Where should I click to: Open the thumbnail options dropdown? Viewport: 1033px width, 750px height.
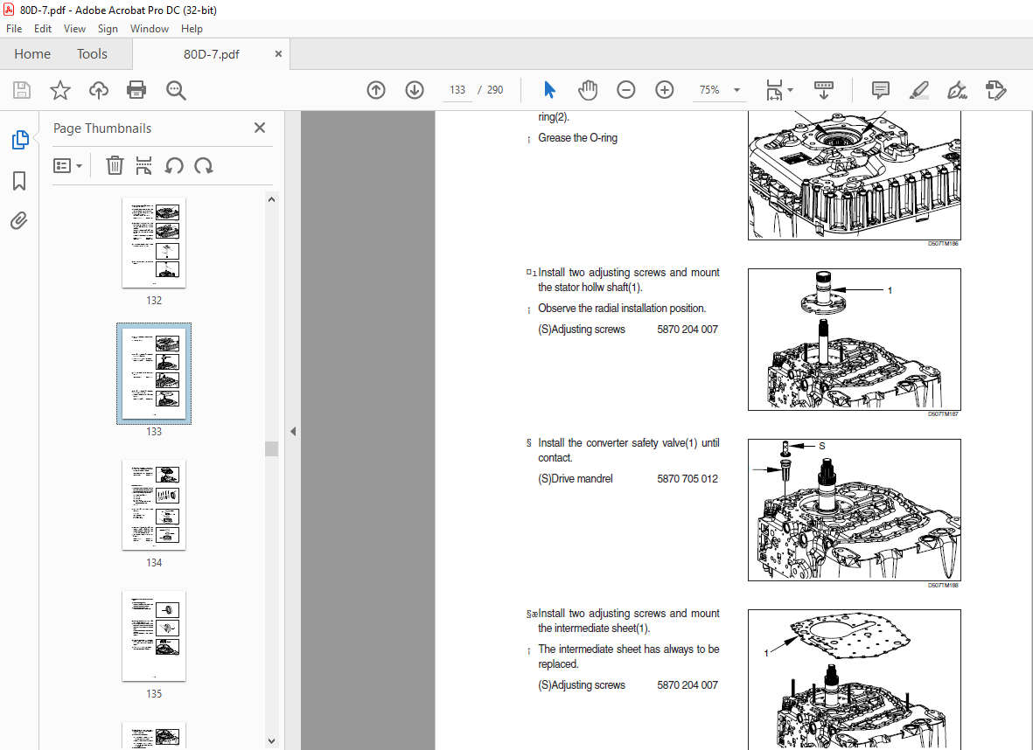pyautogui.click(x=67, y=165)
